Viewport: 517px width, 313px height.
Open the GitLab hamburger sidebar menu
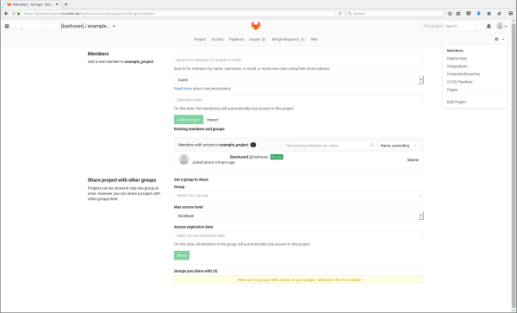pyautogui.click(x=7, y=26)
